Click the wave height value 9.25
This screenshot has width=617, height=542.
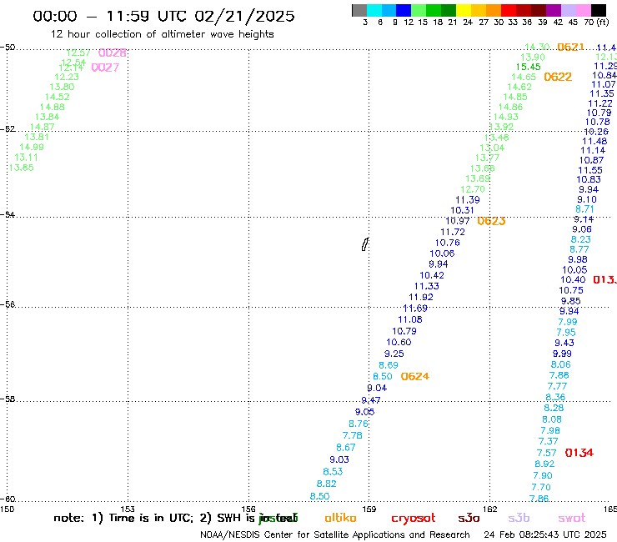click(x=394, y=354)
